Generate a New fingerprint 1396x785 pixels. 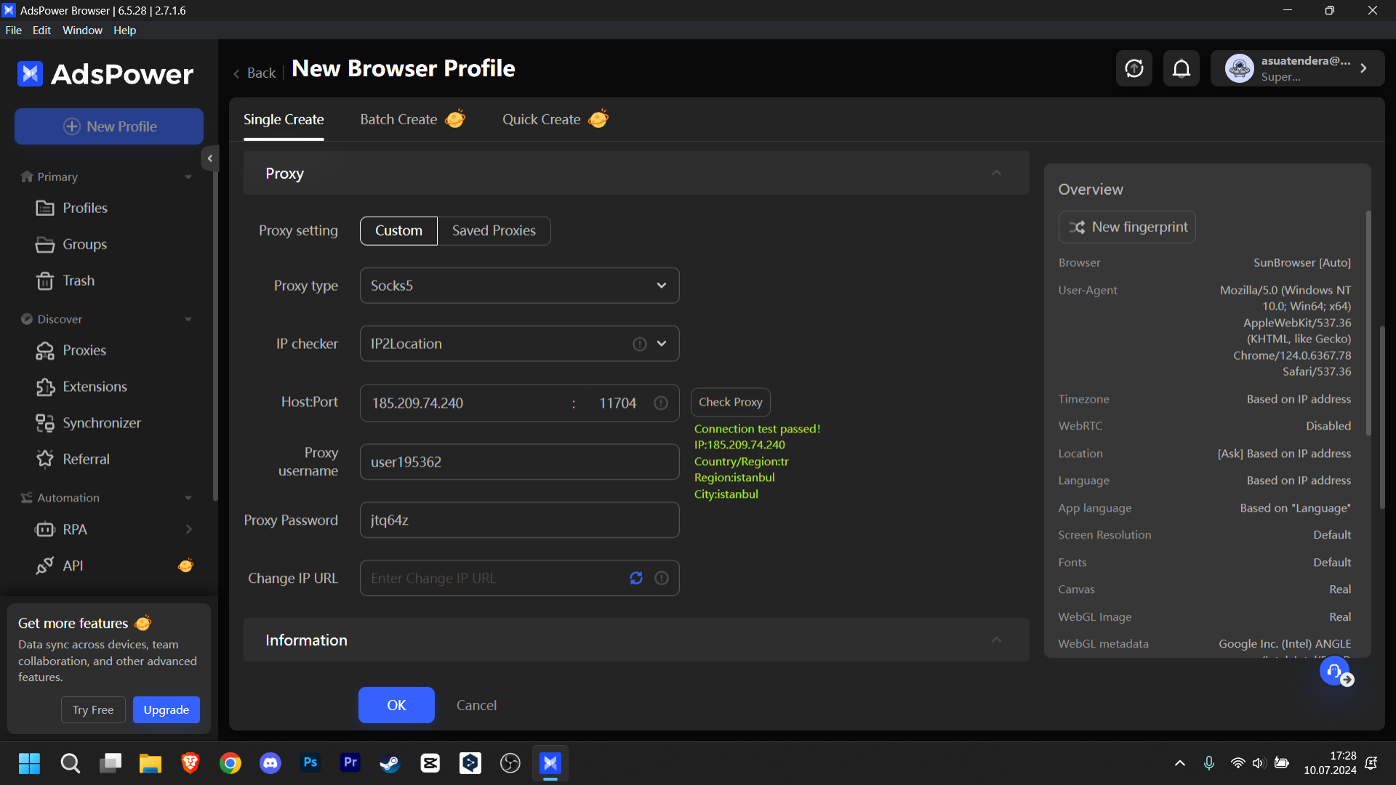click(x=1127, y=228)
